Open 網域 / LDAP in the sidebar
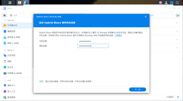183x101 pixels. pos(17,43)
